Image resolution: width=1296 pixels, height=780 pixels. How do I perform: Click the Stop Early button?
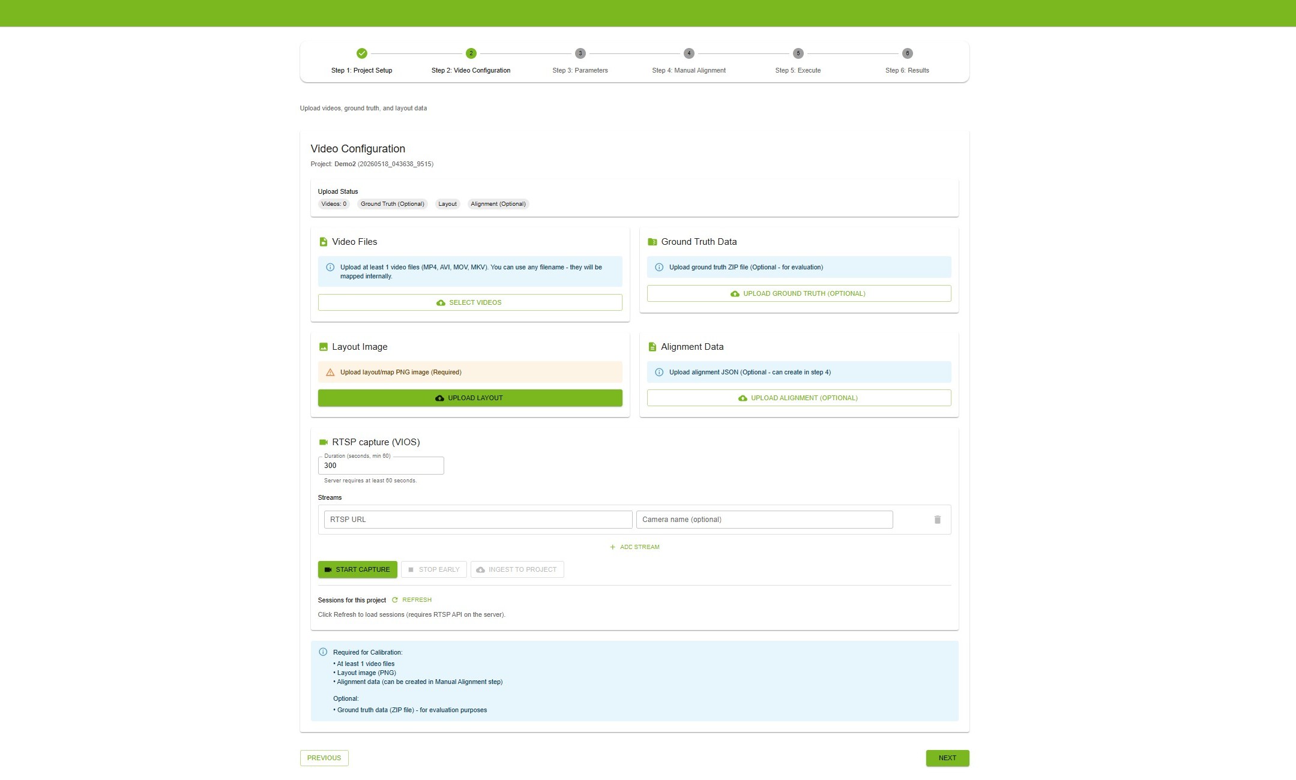point(433,569)
